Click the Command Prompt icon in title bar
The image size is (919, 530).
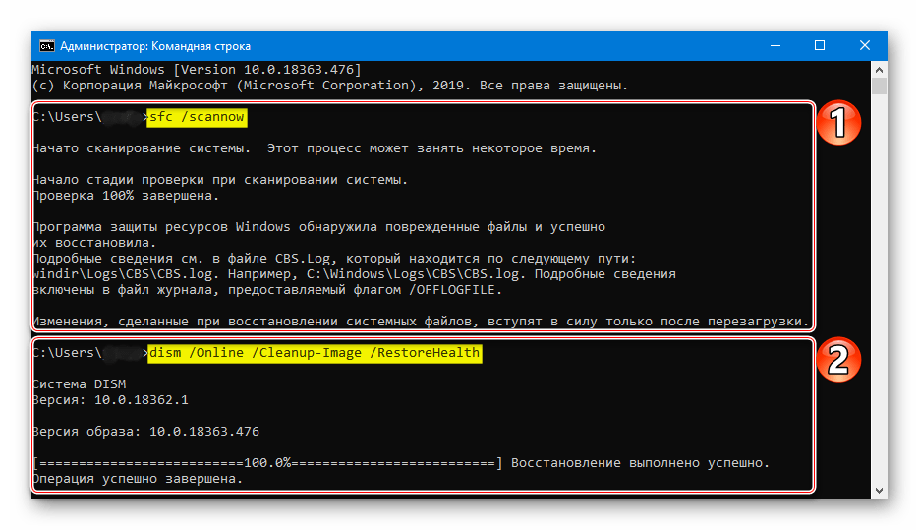click(46, 46)
